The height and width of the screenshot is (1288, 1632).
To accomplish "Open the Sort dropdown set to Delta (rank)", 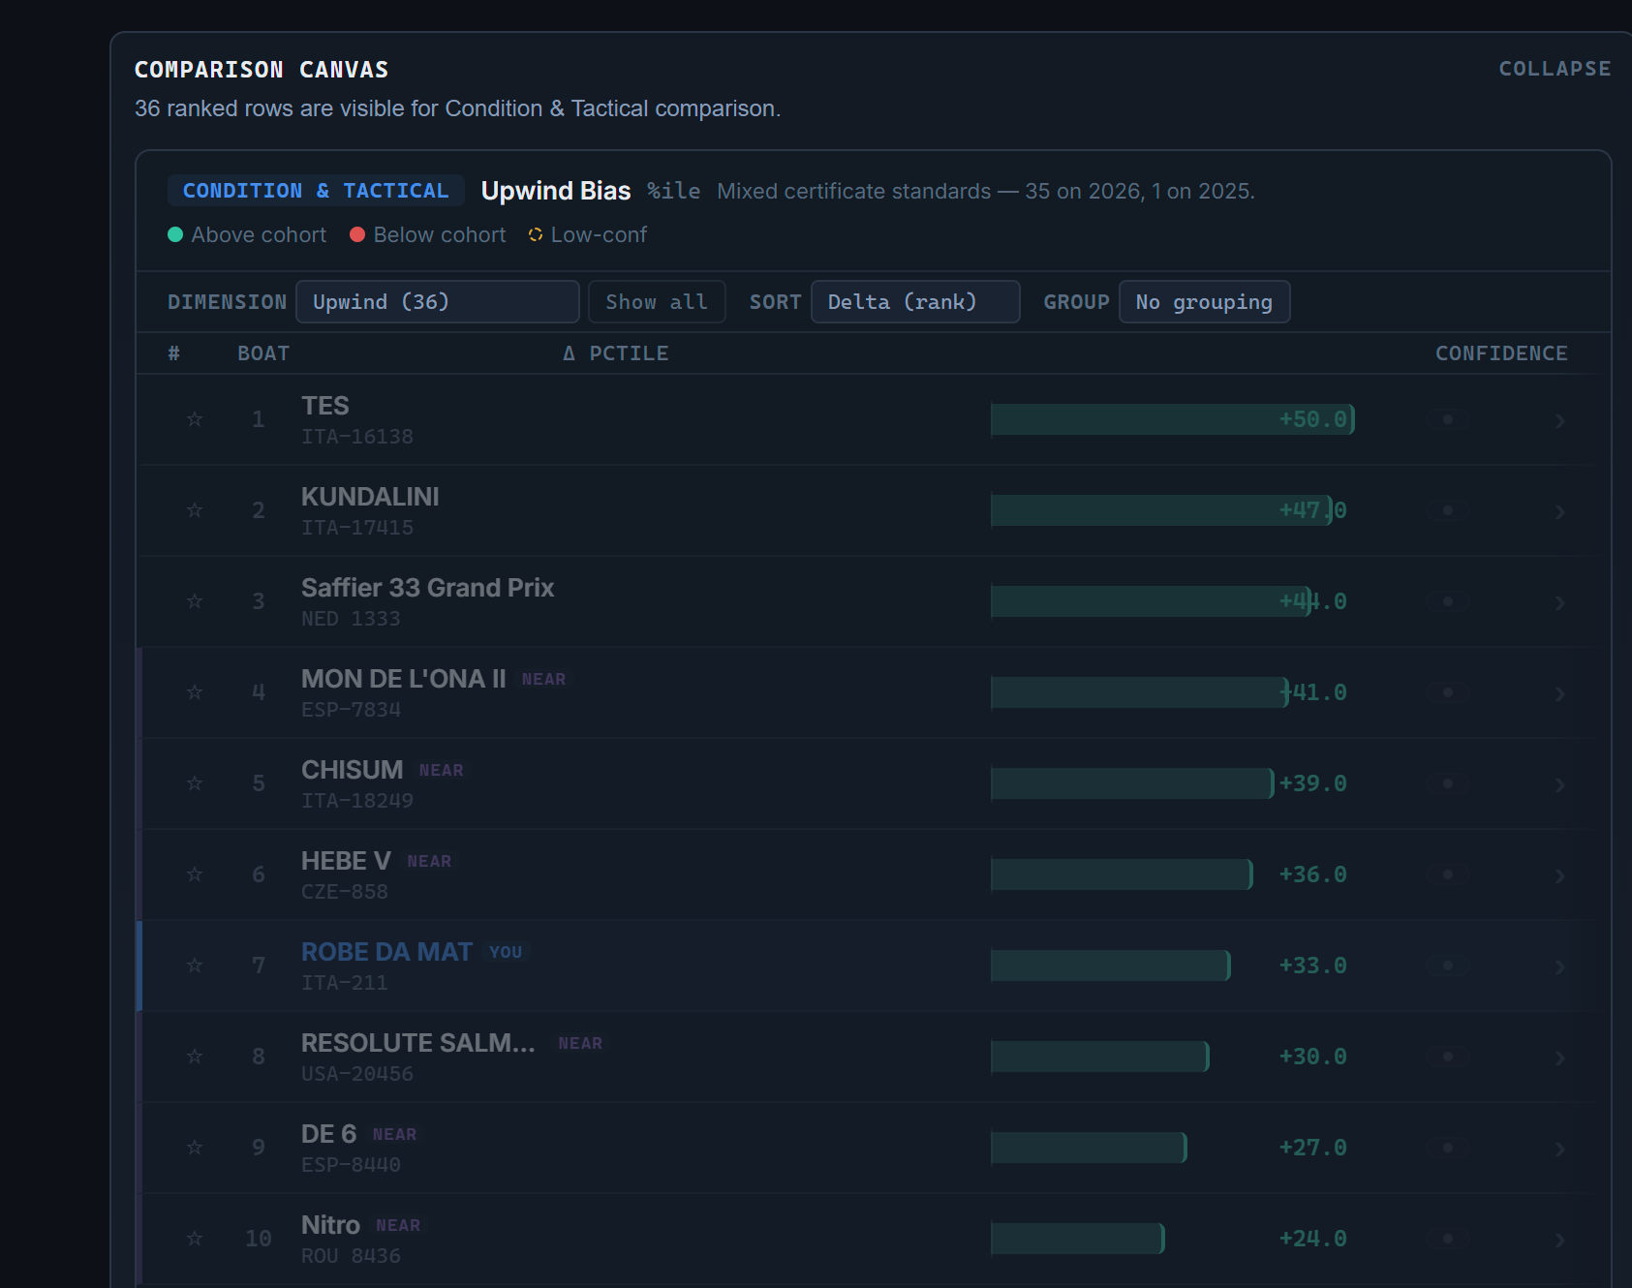I will [915, 302].
